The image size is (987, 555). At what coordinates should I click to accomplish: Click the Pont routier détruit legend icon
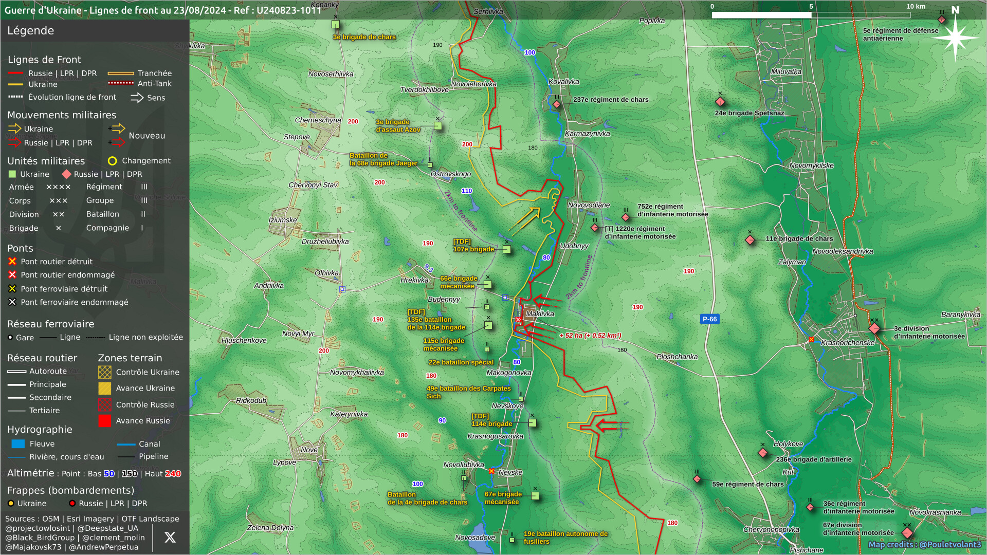[12, 262]
